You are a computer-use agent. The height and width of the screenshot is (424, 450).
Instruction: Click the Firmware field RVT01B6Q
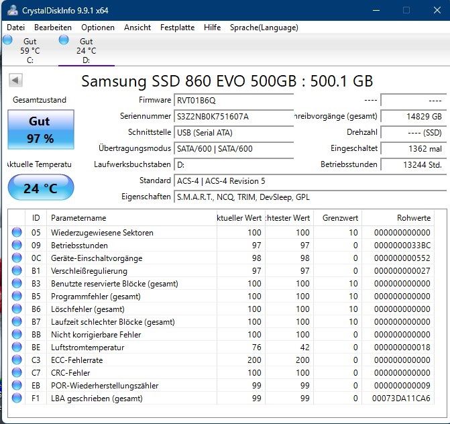coord(233,101)
